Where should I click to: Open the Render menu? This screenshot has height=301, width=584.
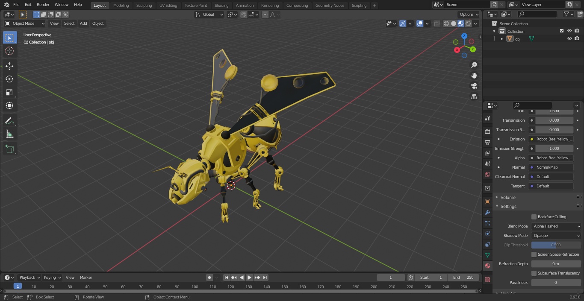coord(43,5)
